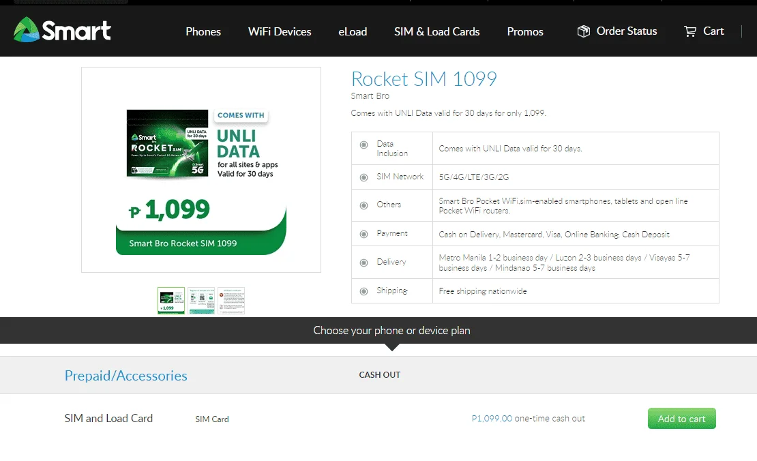Select the SIM Network bullet icon
This screenshot has width=757, height=461.
click(364, 177)
